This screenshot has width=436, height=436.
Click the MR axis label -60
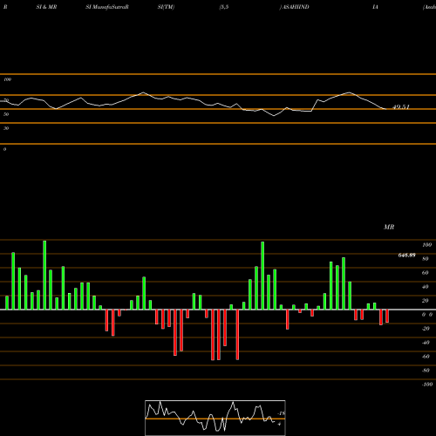tap(426, 357)
